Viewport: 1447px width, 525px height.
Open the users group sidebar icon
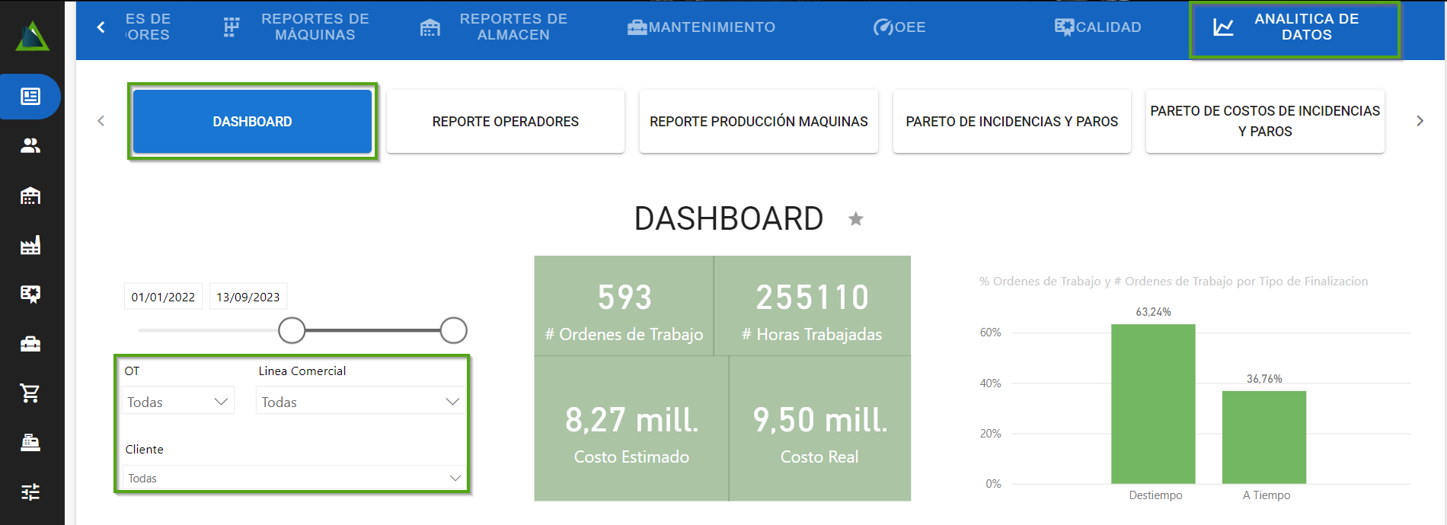pyautogui.click(x=30, y=146)
